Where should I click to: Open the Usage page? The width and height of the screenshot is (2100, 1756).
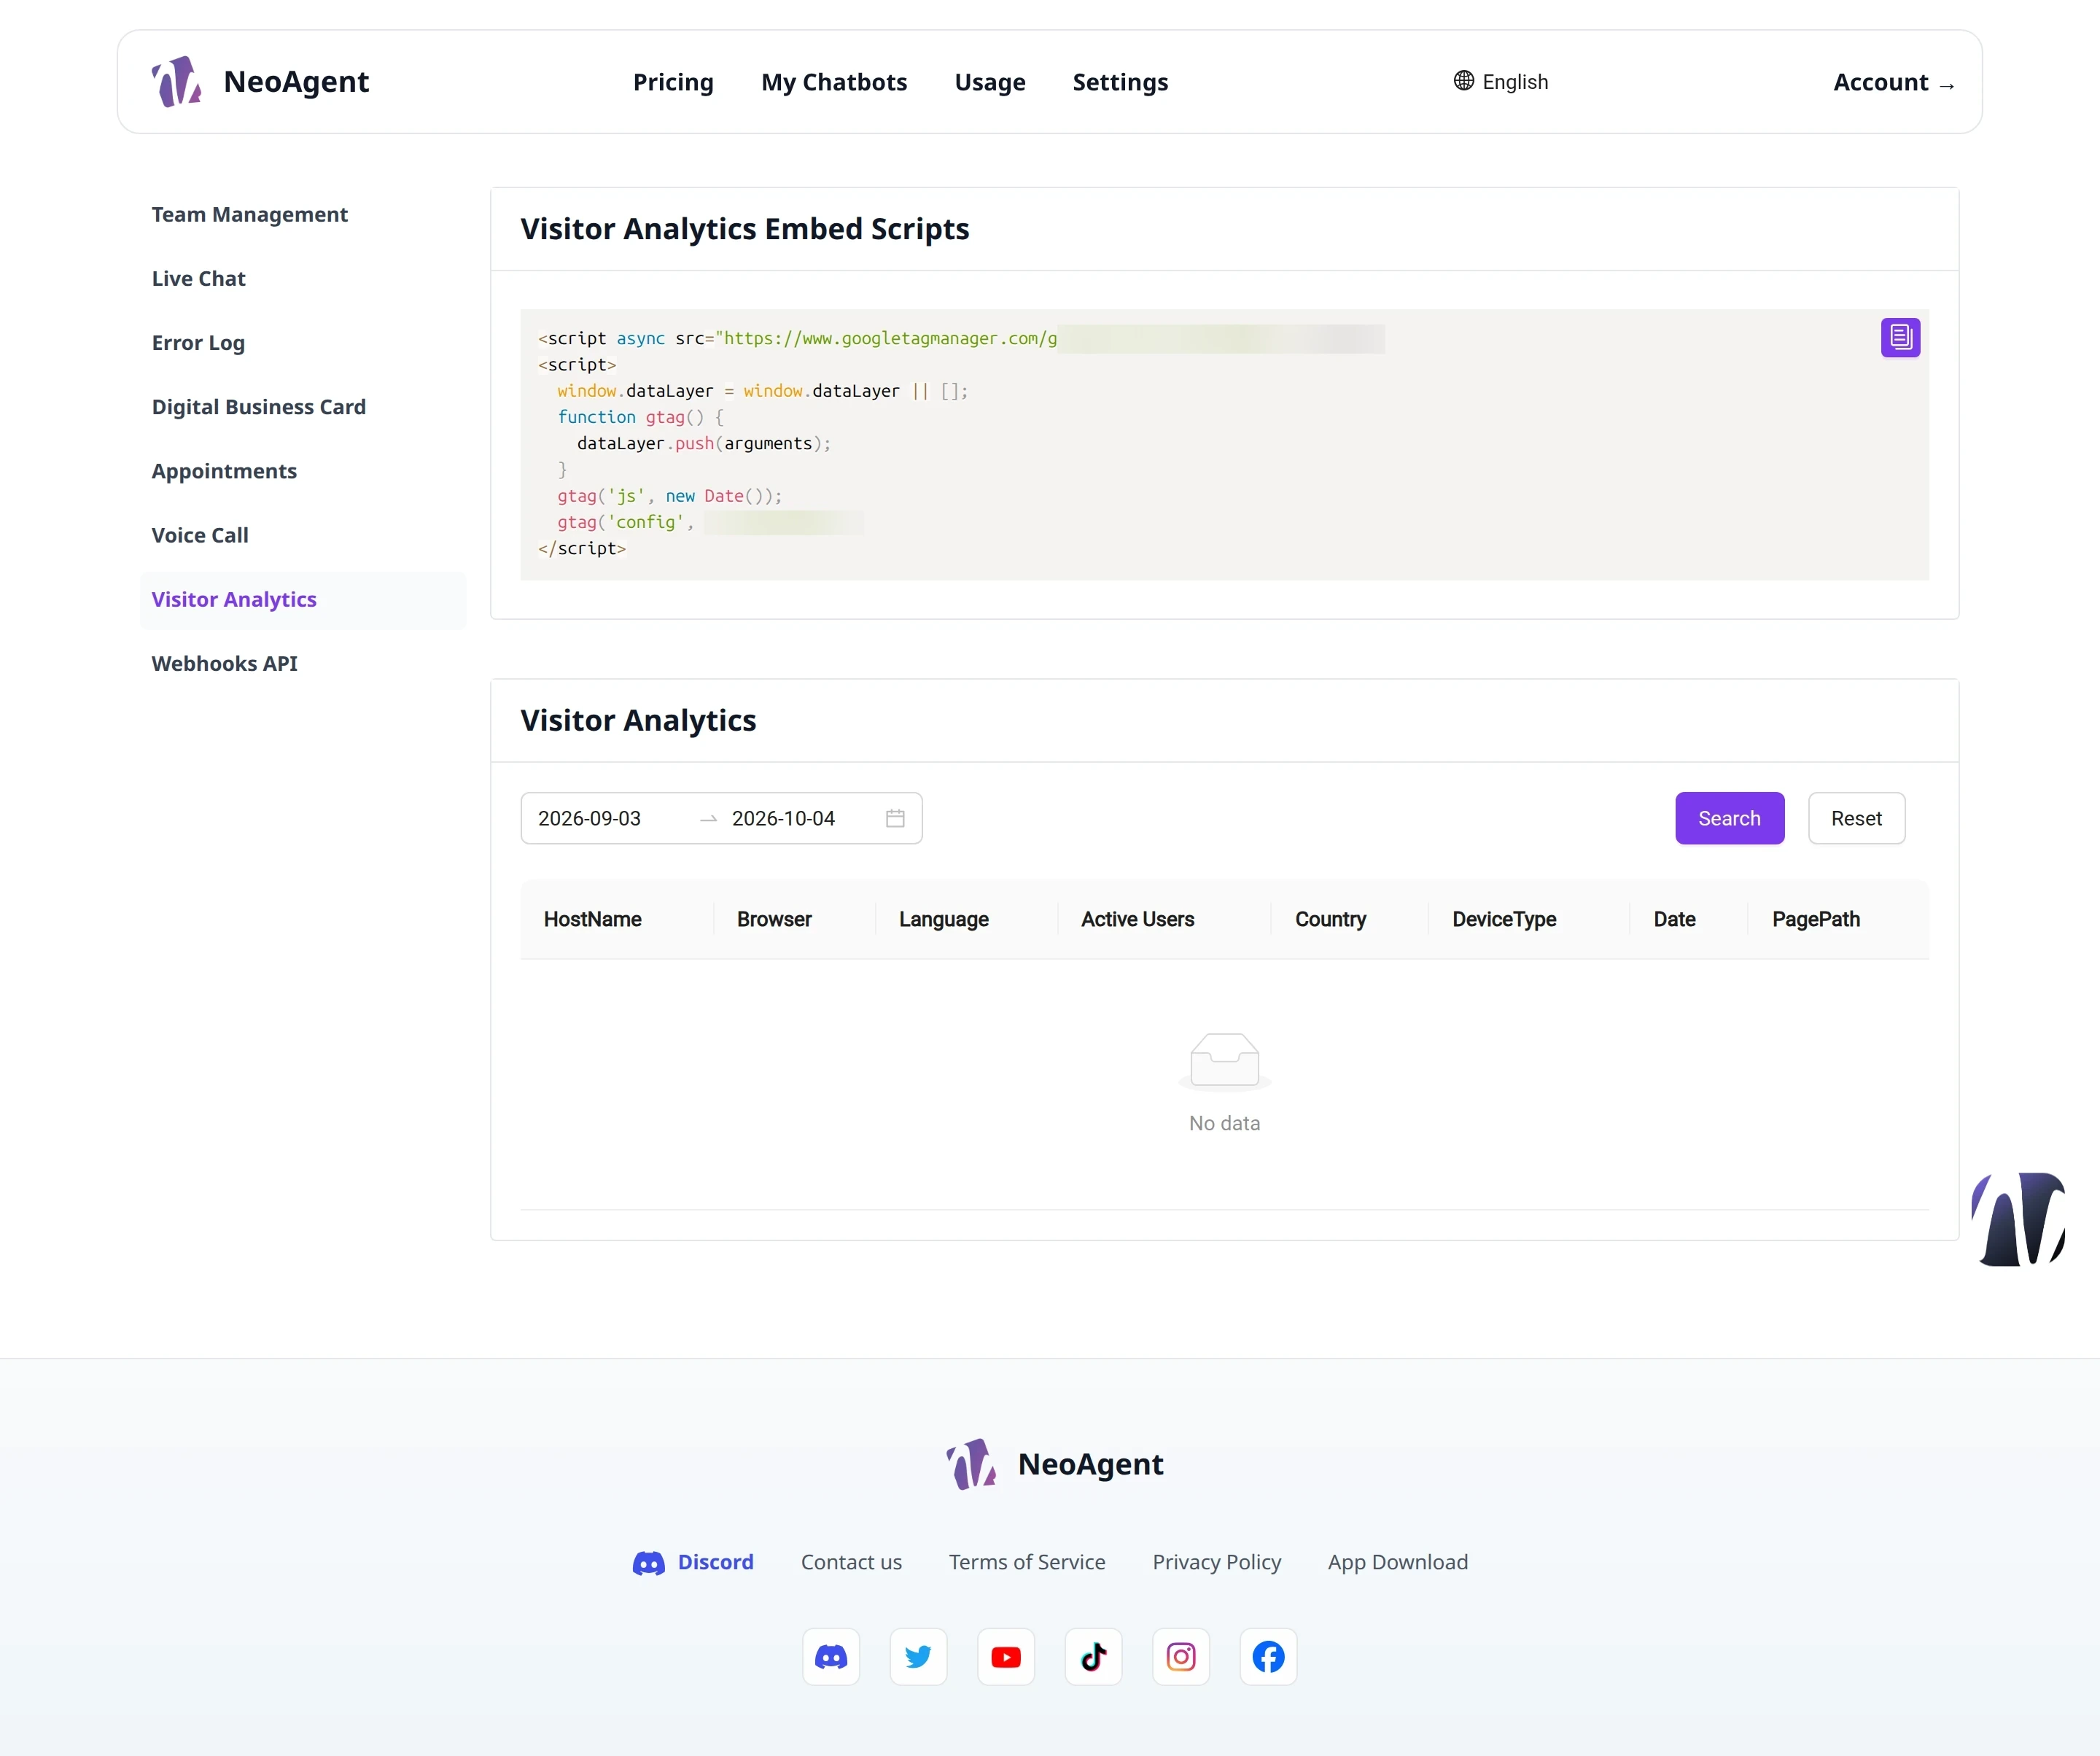pyautogui.click(x=990, y=82)
